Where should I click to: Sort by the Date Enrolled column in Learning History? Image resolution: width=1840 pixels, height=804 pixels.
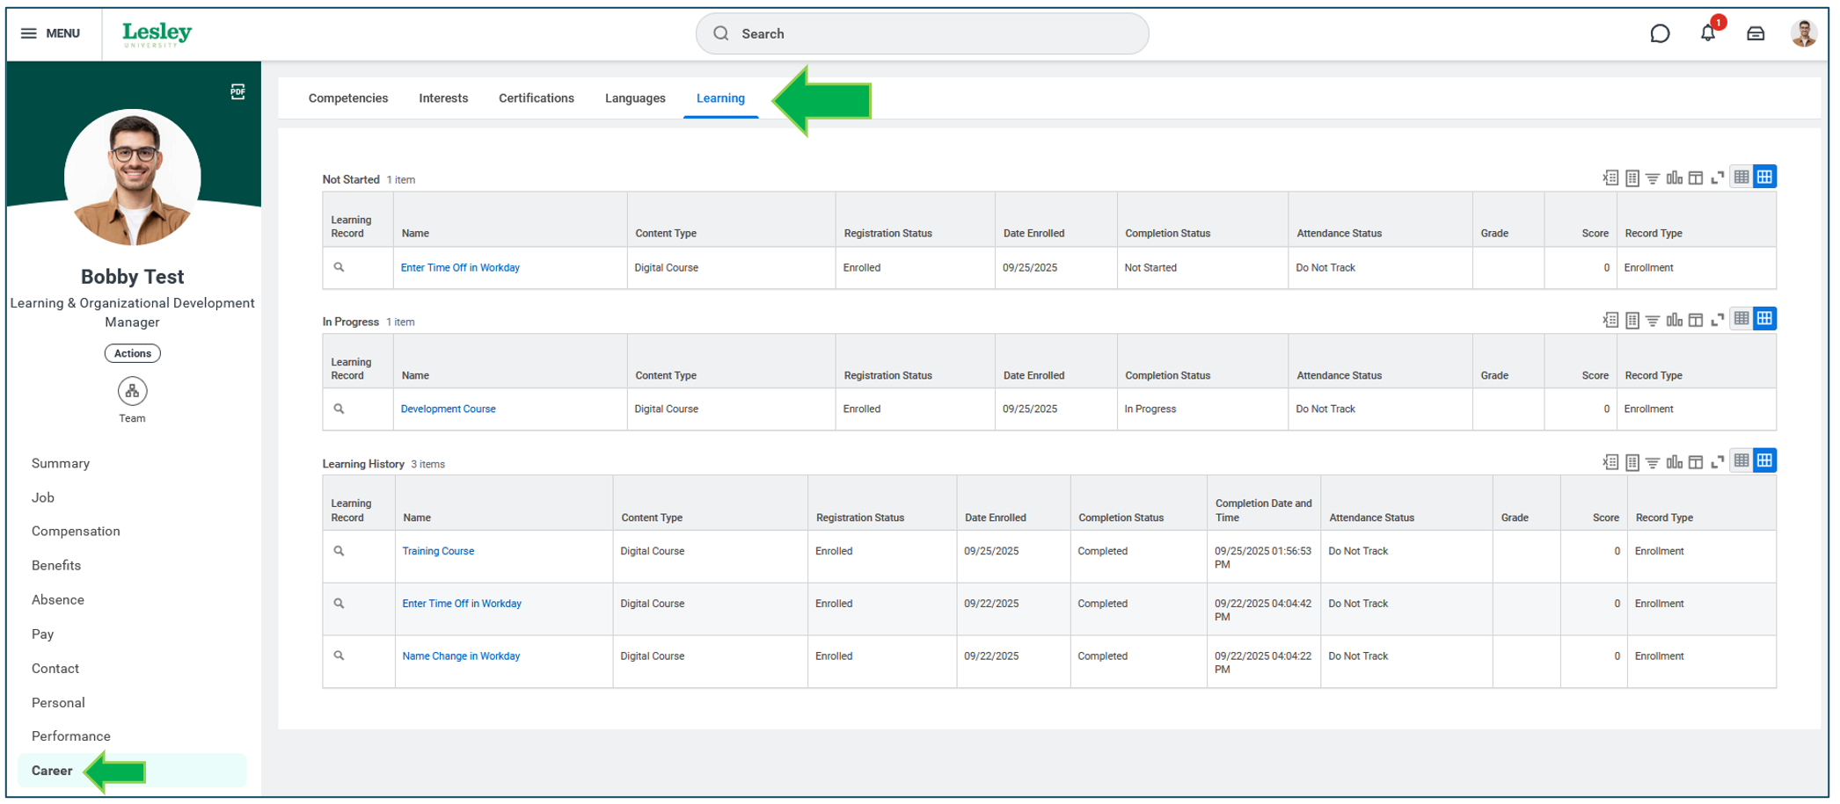(x=995, y=518)
